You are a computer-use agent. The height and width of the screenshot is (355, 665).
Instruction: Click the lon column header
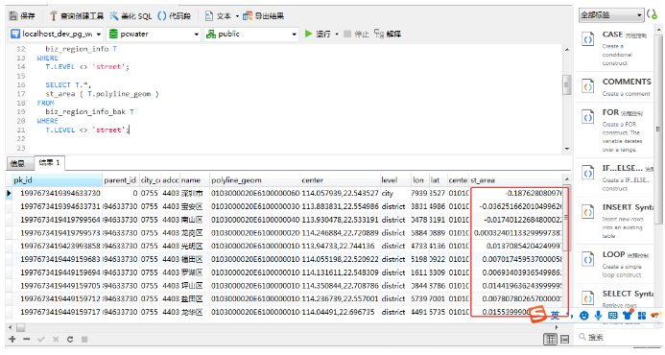[420, 180]
